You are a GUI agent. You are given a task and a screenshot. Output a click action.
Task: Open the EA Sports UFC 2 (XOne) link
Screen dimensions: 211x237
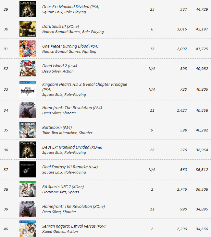click(x=63, y=187)
